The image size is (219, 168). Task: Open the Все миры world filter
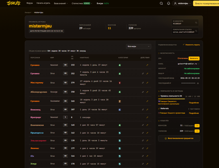pos(138,46)
